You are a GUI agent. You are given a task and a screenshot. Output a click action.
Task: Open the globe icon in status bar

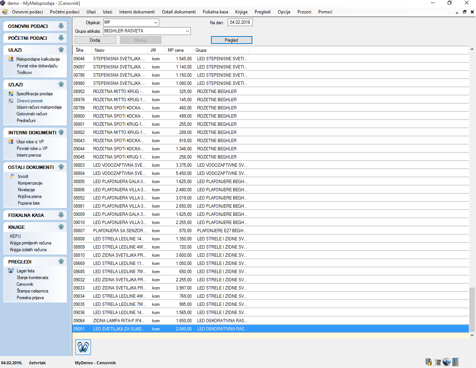click(x=447, y=362)
